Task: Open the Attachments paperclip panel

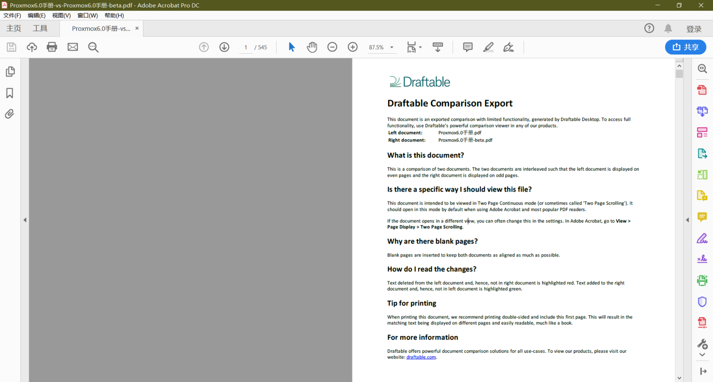Action: pyautogui.click(x=10, y=114)
